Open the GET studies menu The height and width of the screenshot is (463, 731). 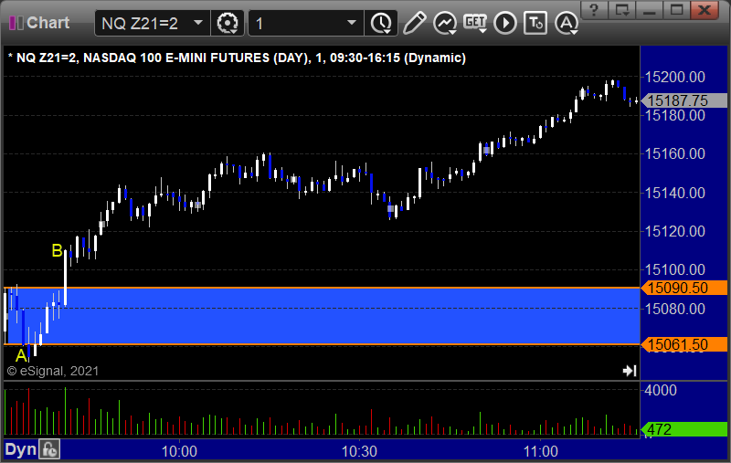click(x=475, y=23)
